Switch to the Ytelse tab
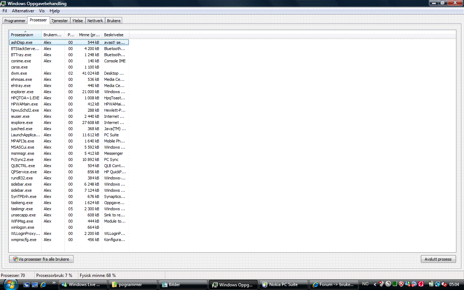464x290 pixels. [77, 21]
